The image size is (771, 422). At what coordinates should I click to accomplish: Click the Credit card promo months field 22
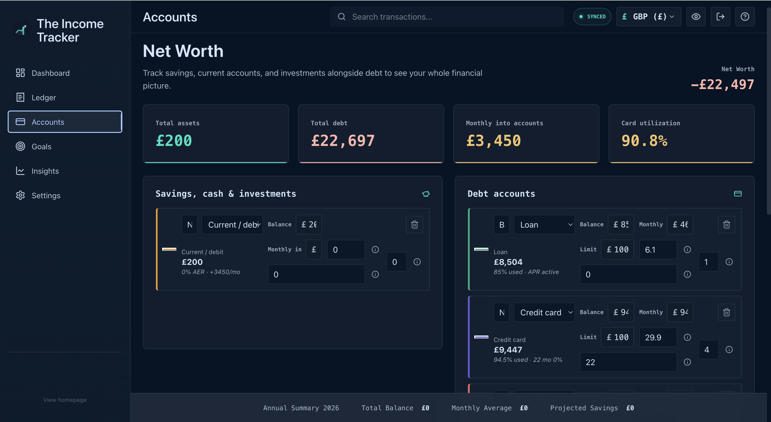click(x=628, y=362)
